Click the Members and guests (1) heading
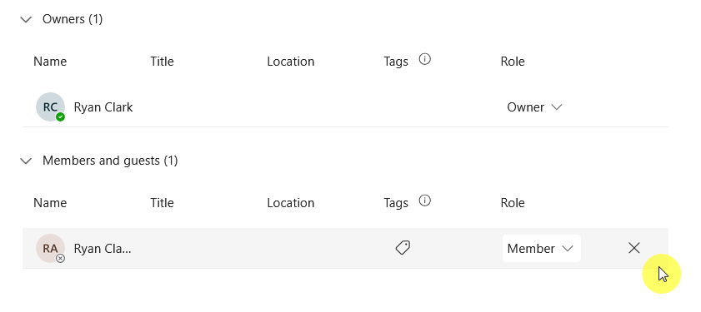701x312 pixels. point(110,161)
